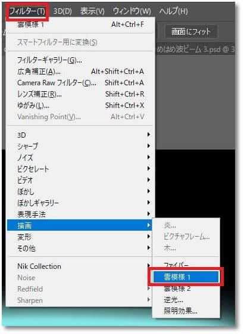Open the フィルター(T) menu
This screenshot has height=335, width=244.
pos(27,11)
